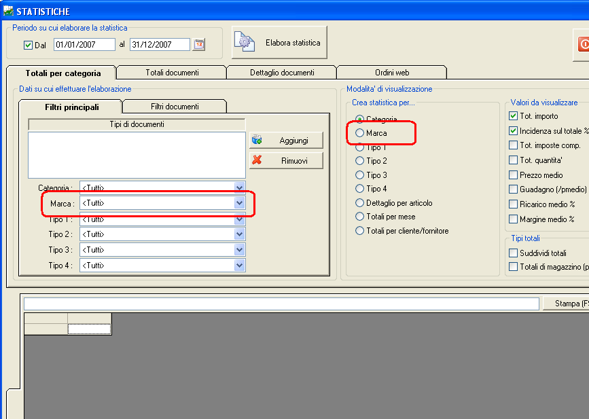Viewport: 589px width, 419px height.
Task: Check Suddividi totali option
Action: [513, 253]
